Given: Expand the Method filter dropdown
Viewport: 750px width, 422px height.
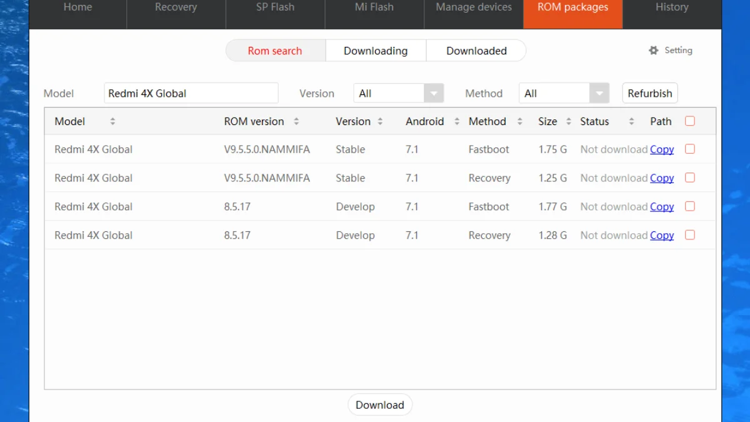Looking at the screenshot, I should tap(599, 93).
